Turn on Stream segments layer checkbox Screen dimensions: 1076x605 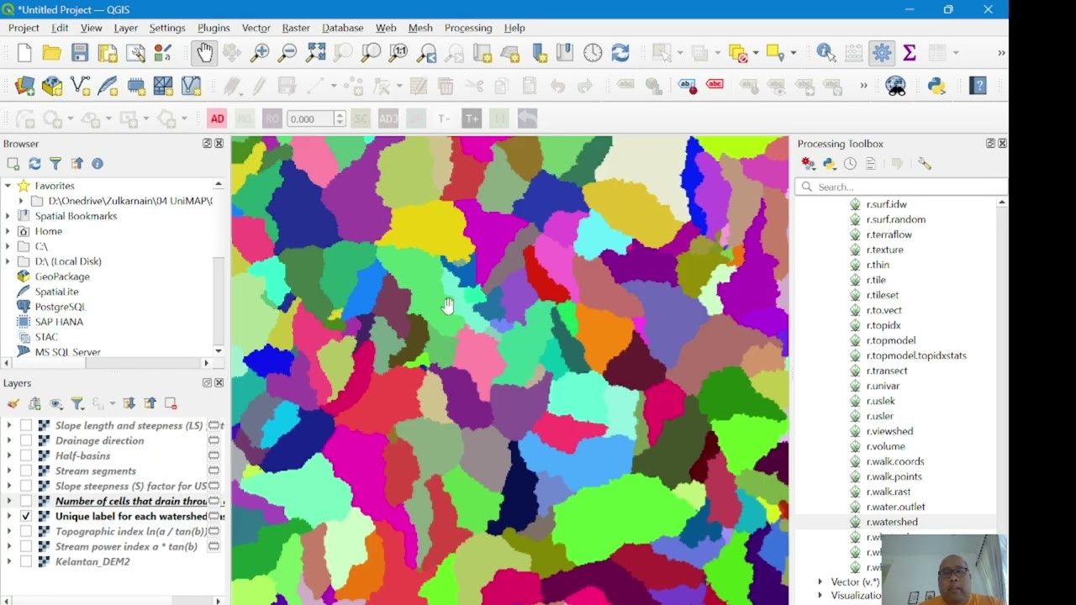[x=26, y=471]
